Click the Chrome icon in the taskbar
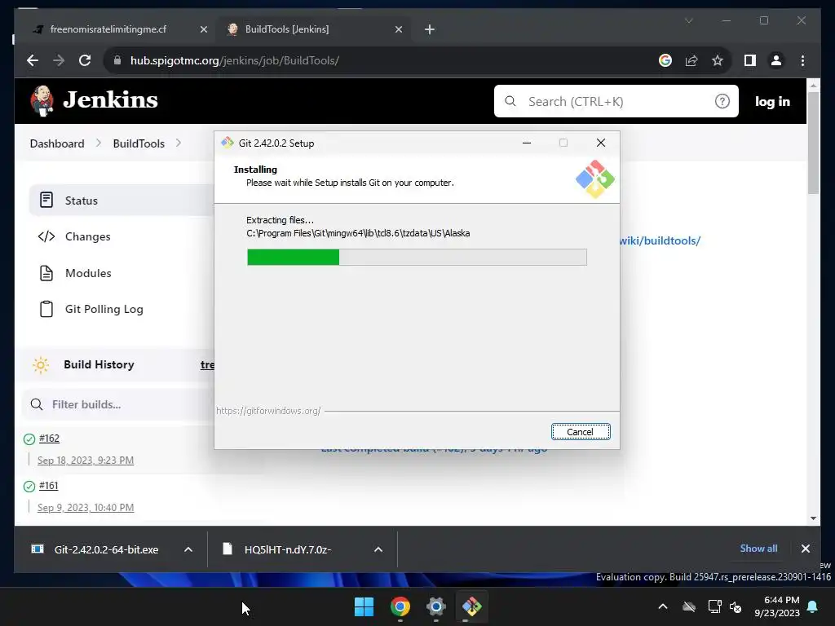 point(400,606)
